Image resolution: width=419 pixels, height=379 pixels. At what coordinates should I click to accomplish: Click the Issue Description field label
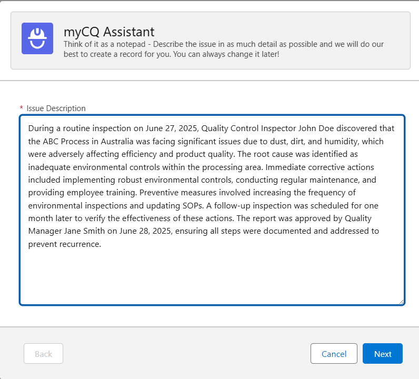[56, 108]
